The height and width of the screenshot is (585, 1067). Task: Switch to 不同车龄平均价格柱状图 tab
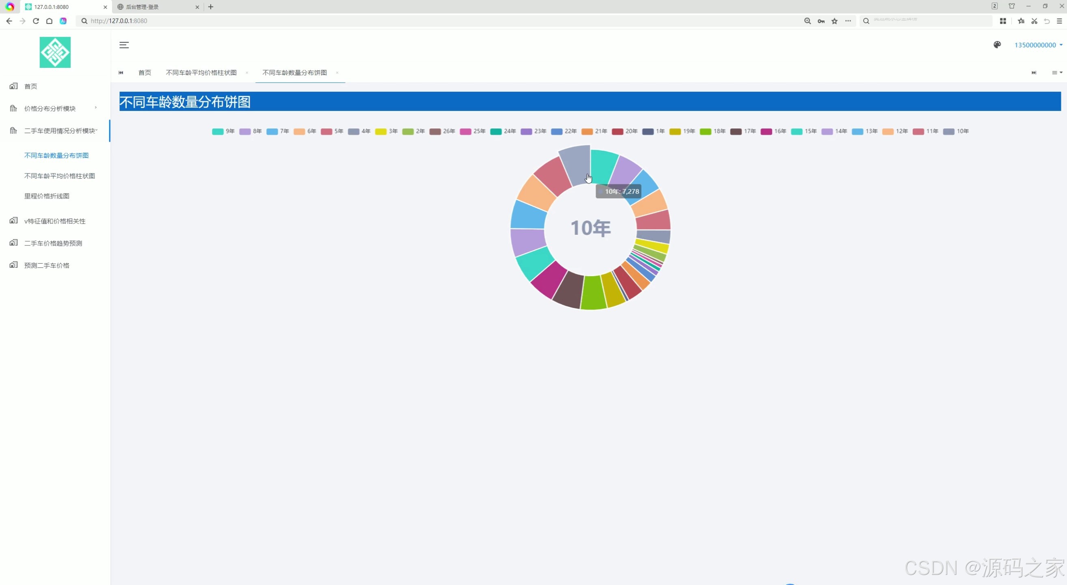201,72
